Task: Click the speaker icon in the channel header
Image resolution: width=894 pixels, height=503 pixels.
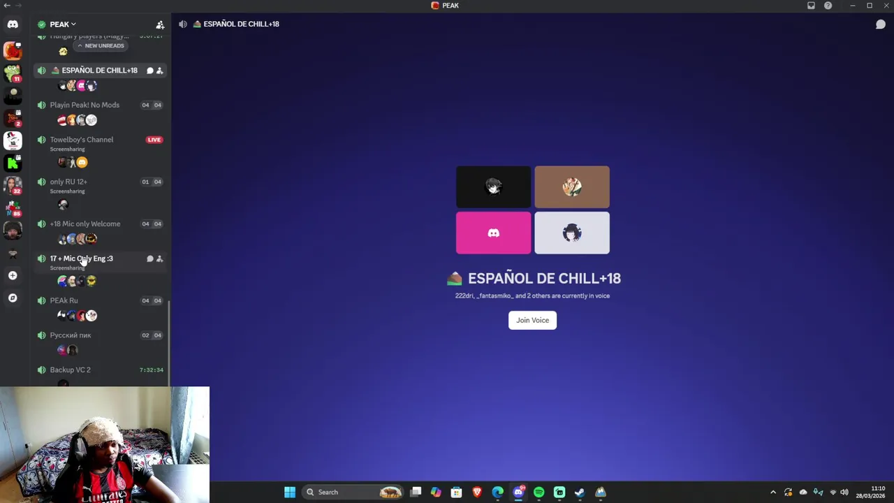Action: coord(183,24)
